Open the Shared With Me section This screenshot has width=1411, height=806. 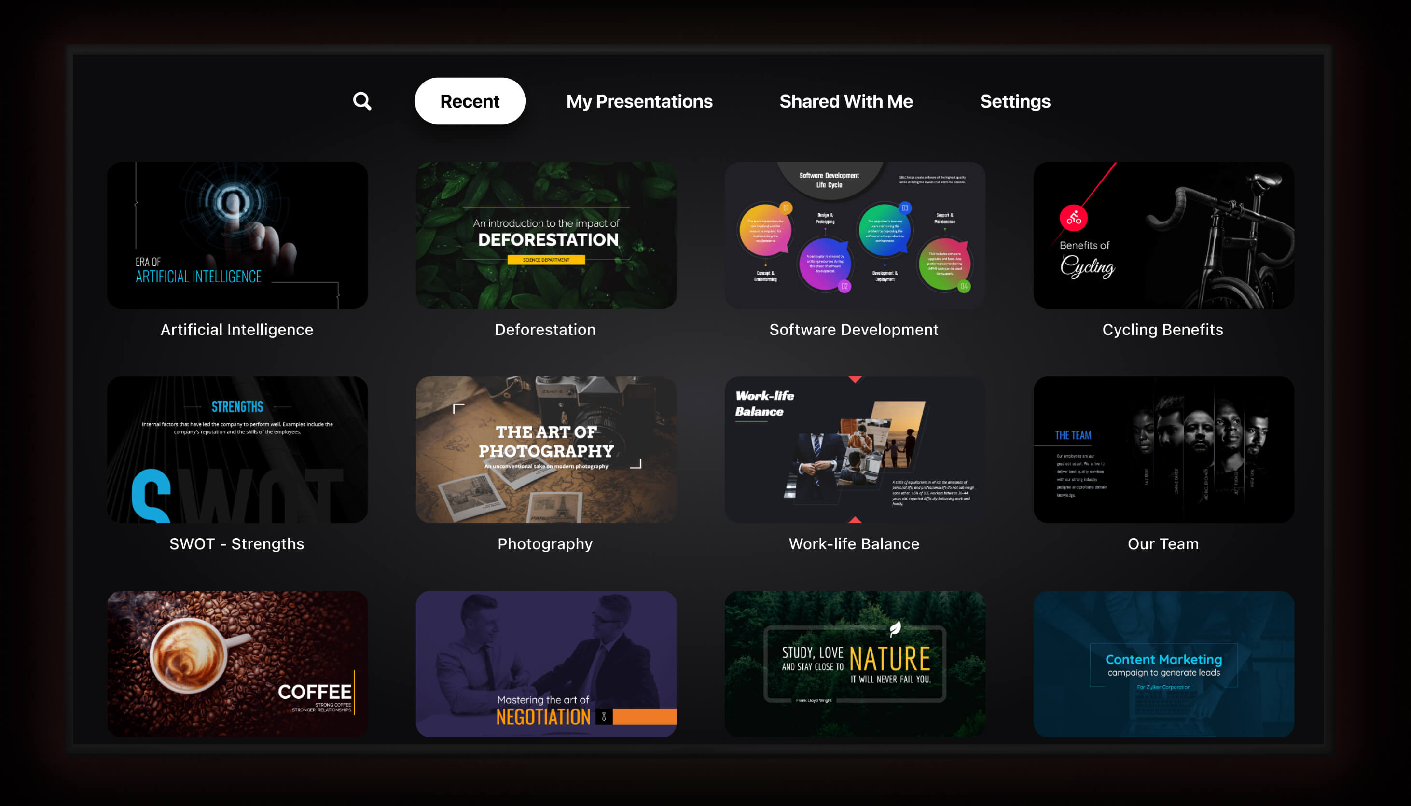[x=846, y=101]
